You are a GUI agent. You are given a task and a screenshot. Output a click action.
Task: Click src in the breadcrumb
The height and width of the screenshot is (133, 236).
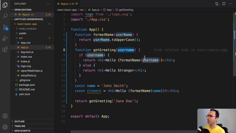click(82, 10)
